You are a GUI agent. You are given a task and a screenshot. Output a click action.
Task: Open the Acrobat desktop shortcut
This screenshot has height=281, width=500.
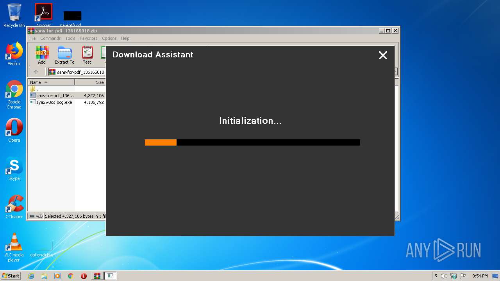pos(43,16)
